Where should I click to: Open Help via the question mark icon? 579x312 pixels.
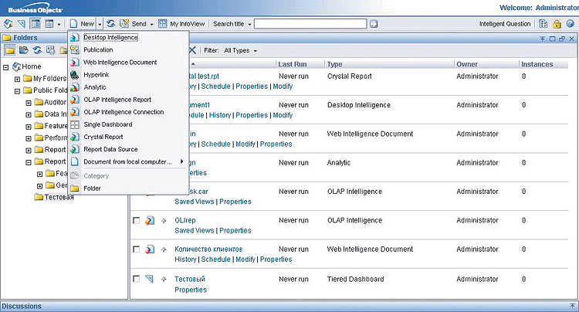click(x=571, y=24)
